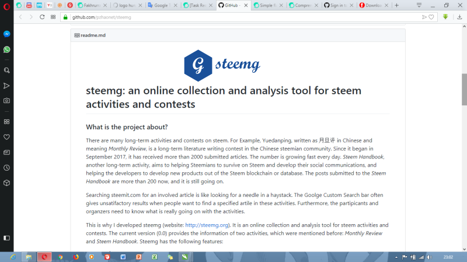Open Messenger in the Opera sidebar
Viewport: 467px width, 262px height.
(6, 34)
